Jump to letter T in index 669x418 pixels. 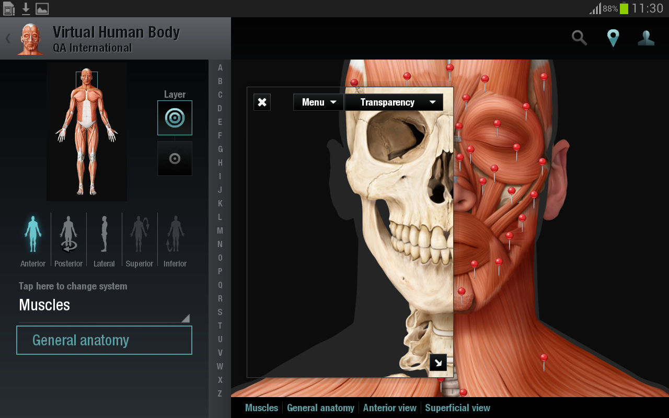point(220,326)
